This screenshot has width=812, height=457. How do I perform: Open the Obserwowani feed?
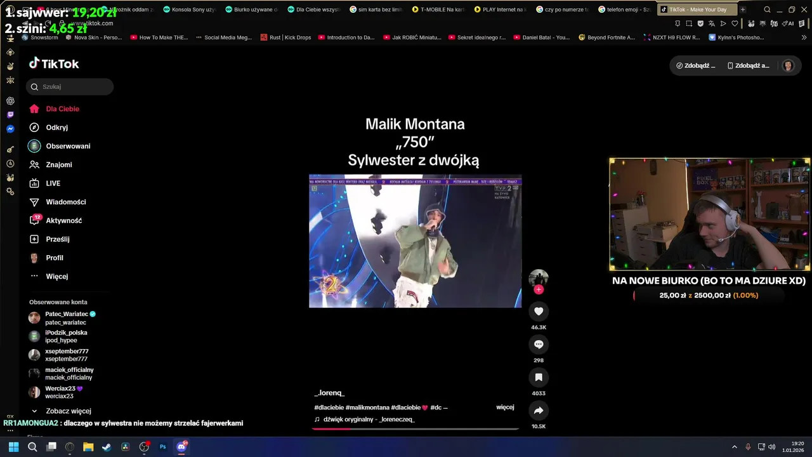point(60,146)
